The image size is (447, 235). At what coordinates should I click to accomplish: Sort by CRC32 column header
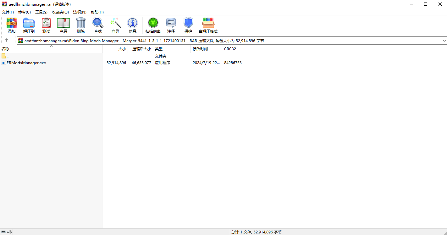coord(233,49)
